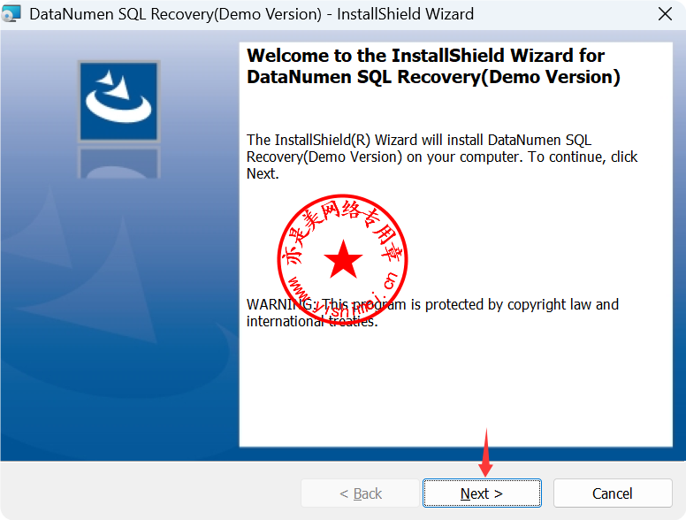The height and width of the screenshot is (520, 686).
Task: Click the red arrow pointing at Next
Action: tap(485, 452)
